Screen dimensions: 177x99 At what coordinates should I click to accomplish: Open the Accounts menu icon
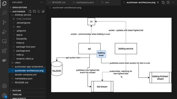tap(4, 86)
